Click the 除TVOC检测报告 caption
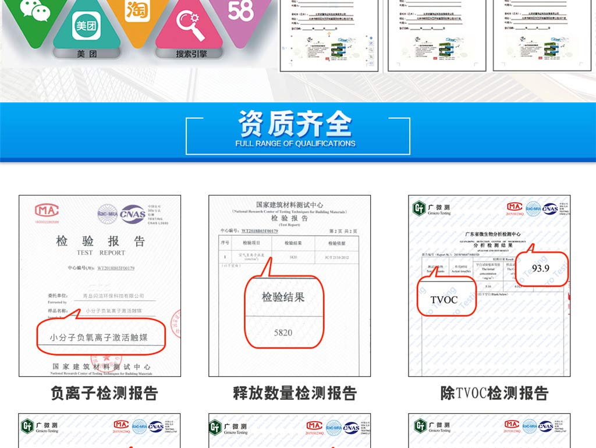Viewport: 596px width, 448px height. (494, 393)
